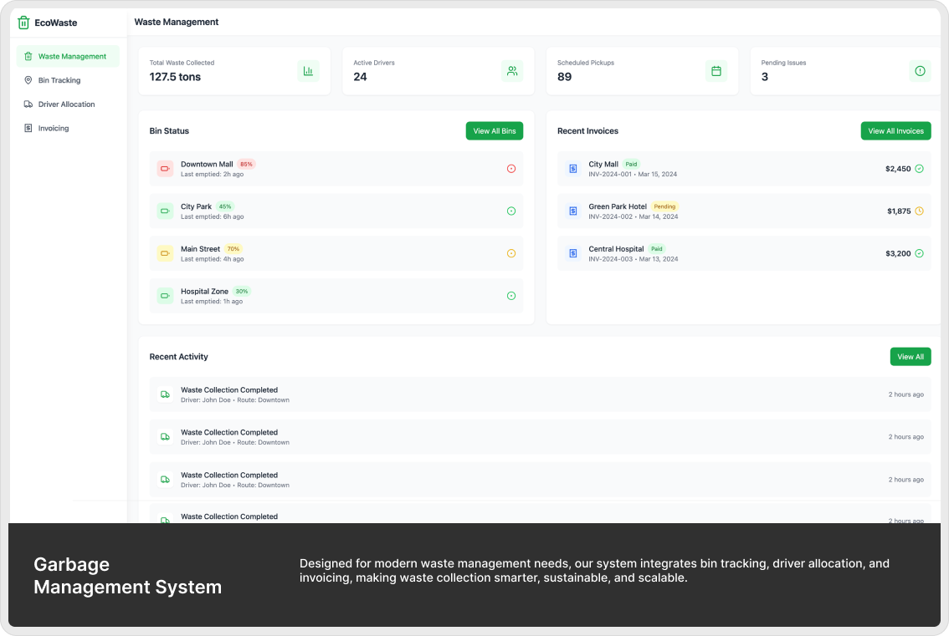Click the Scheduled Pickups calendar icon
The width and height of the screenshot is (949, 636).
pyautogui.click(x=716, y=71)
